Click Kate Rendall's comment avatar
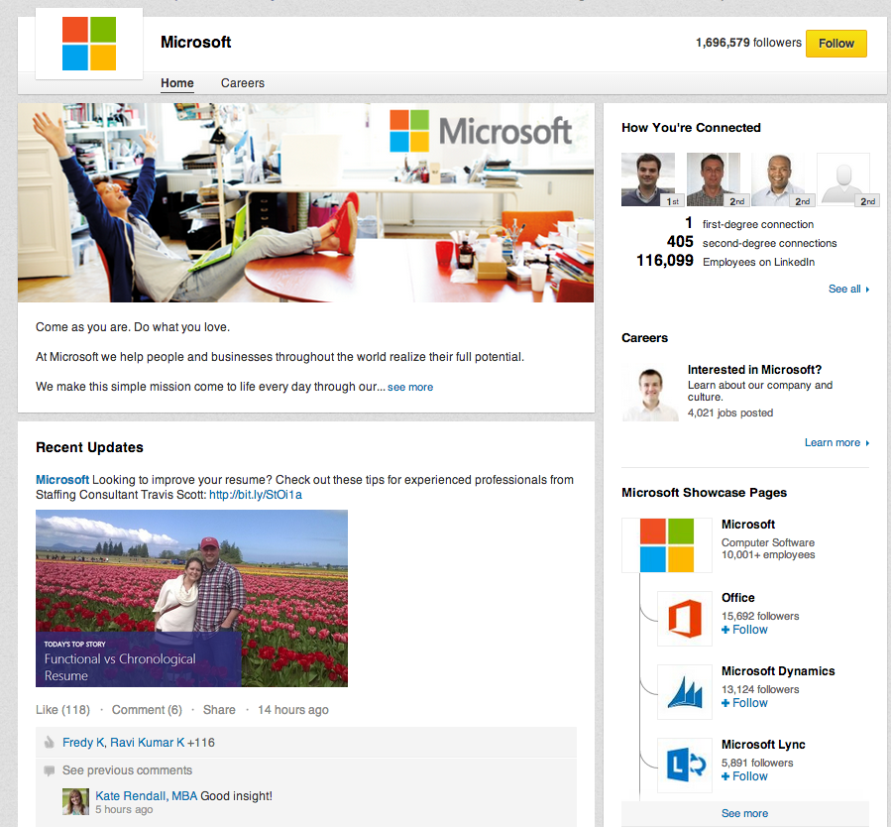 [75, 802]
